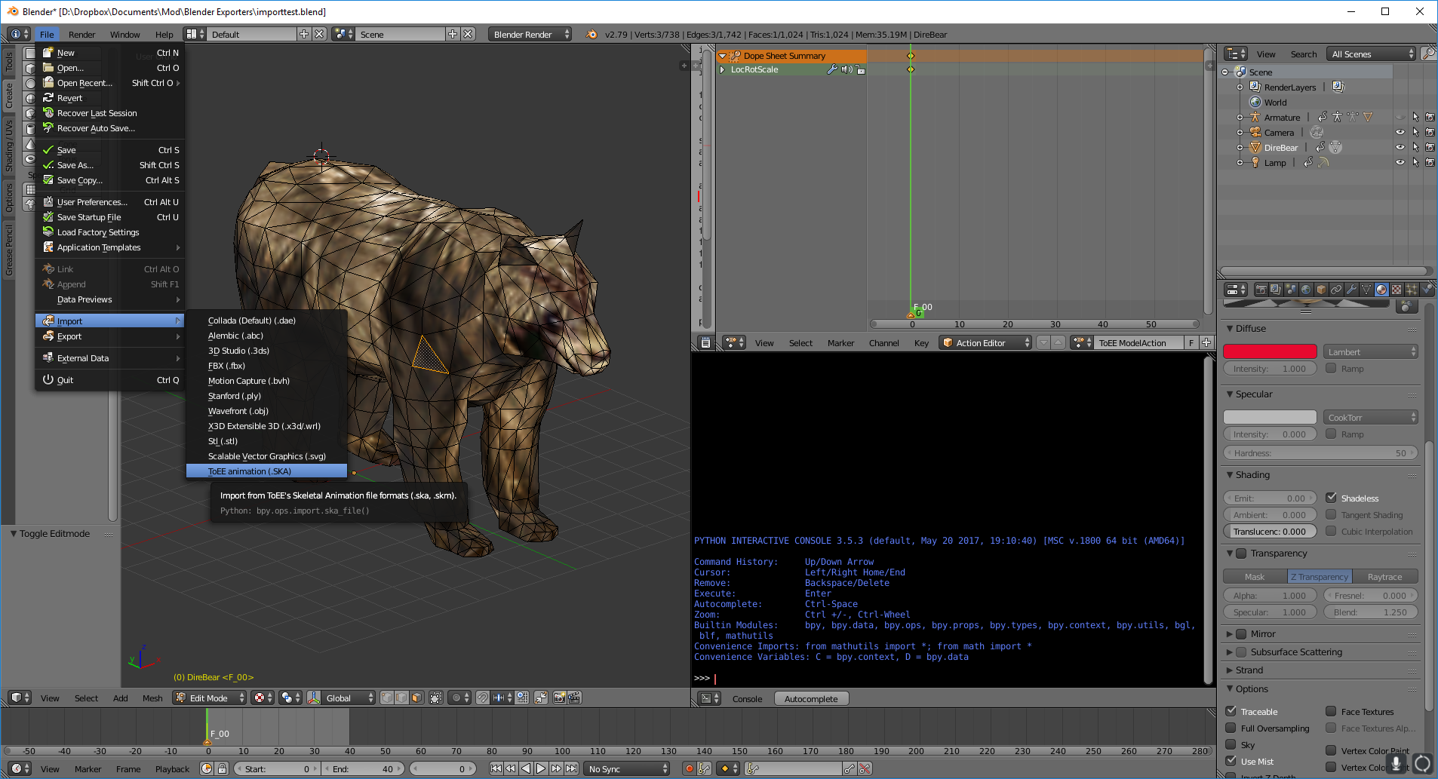1438x779 pixels.
Task: Open the Constraints properties tab
Action: pyautogui.click(x=1336, y=290)
